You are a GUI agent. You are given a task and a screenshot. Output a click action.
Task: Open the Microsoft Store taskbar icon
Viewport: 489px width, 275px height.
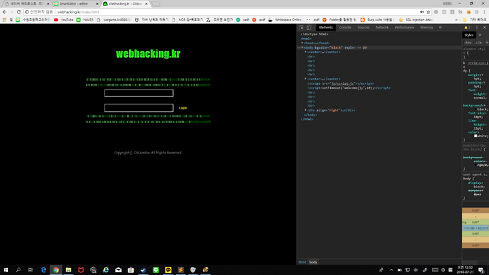[130, 270]
